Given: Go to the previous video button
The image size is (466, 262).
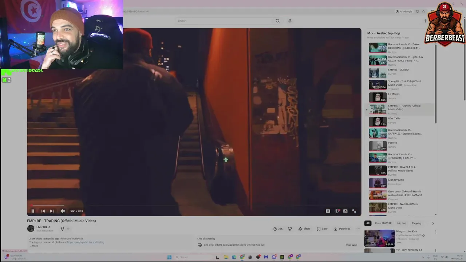Looking at the screenshot, I should (x=43, y=211).
